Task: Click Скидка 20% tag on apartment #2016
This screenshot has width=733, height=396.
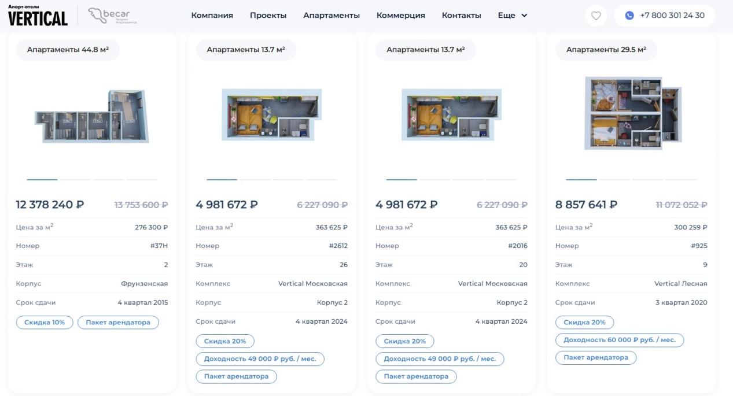Action: click(404, 341)
